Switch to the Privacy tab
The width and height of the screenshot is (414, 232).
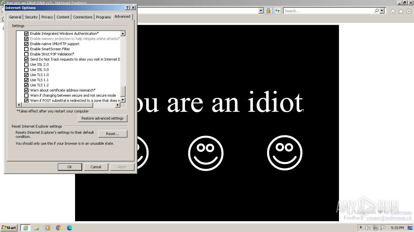(47, 17)
